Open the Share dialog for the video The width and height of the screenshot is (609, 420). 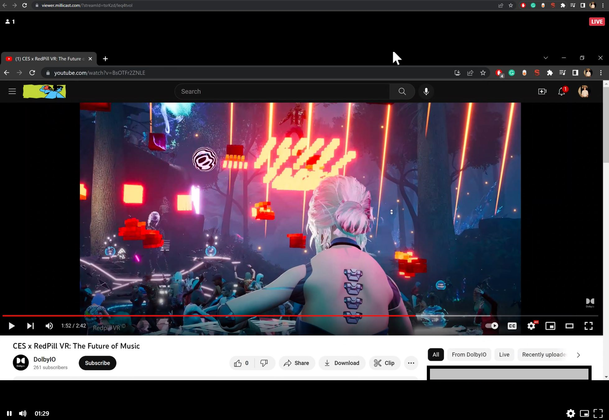coord(296,363)
